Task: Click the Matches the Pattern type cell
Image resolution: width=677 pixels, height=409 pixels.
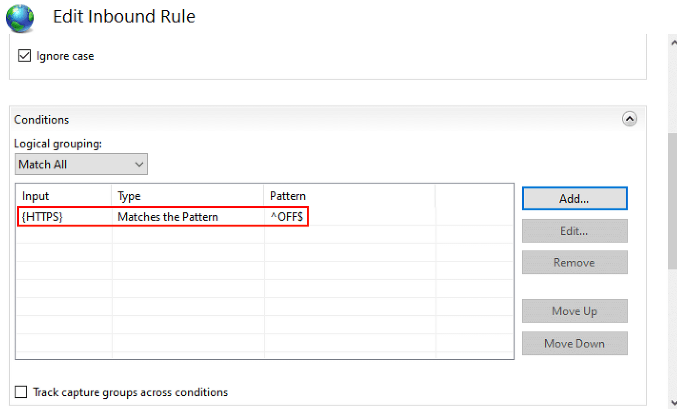Action: point(168,217)
